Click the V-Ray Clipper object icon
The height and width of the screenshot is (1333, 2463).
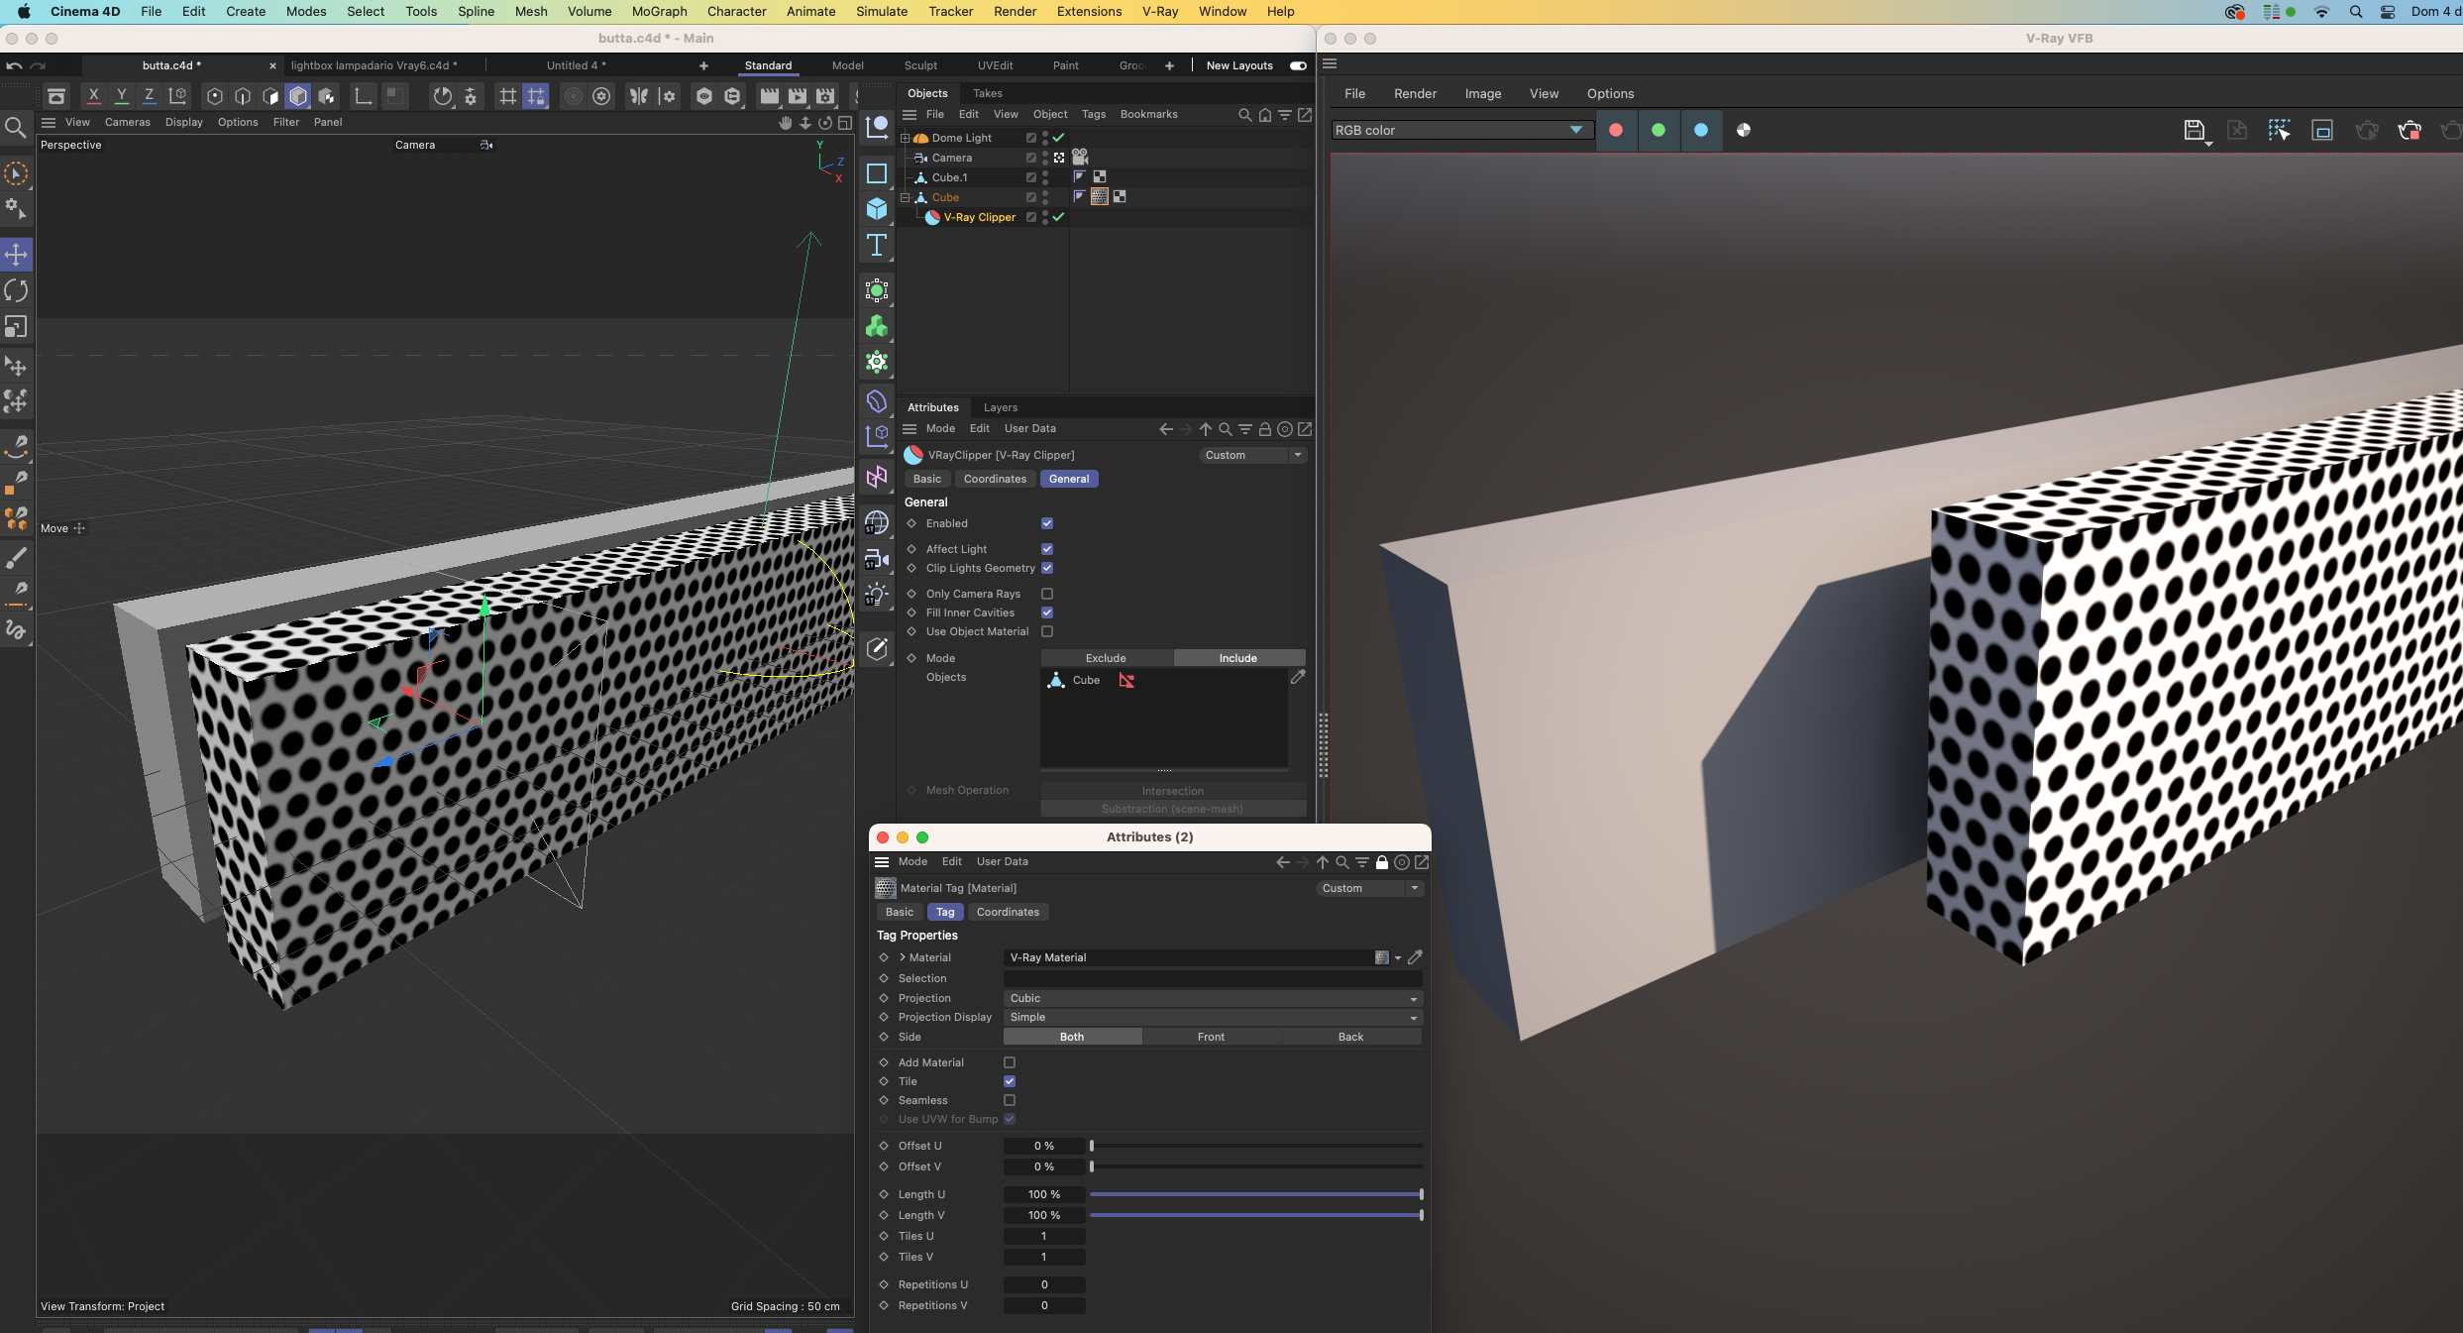pos(932,217)
